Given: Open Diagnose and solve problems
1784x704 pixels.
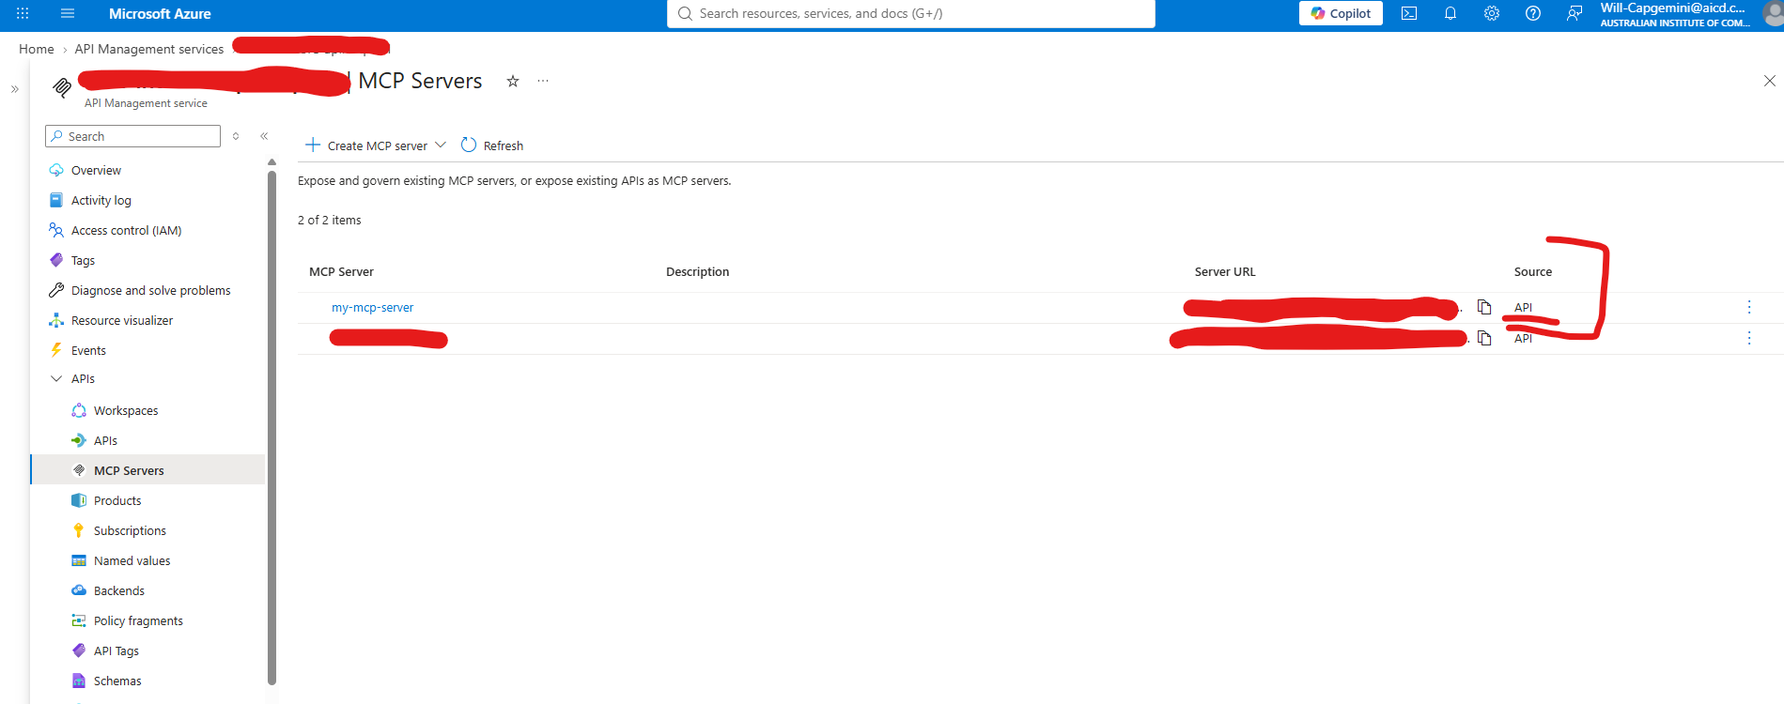Looking at the screenshot, I should click(x=149, y=291).
